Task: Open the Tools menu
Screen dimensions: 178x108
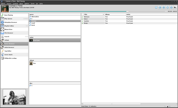Action: [33, 4]
